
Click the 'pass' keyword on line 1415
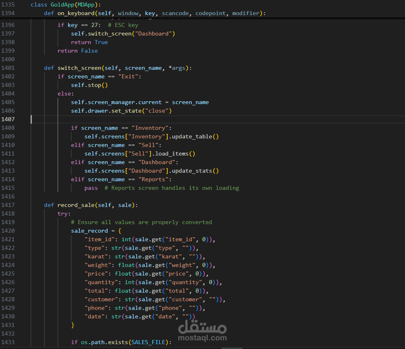(x=91, y=188)
